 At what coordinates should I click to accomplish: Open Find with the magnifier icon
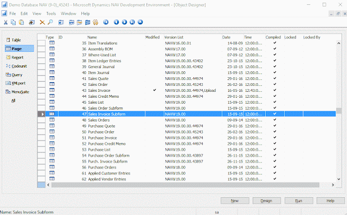[x=50, y=22]
